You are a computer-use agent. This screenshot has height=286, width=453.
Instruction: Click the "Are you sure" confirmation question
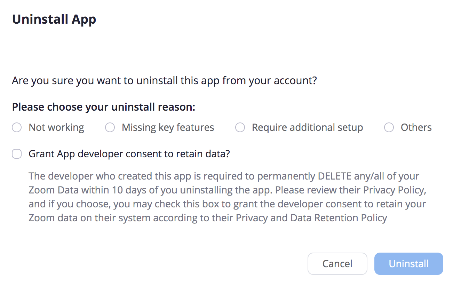coord(164,81)
